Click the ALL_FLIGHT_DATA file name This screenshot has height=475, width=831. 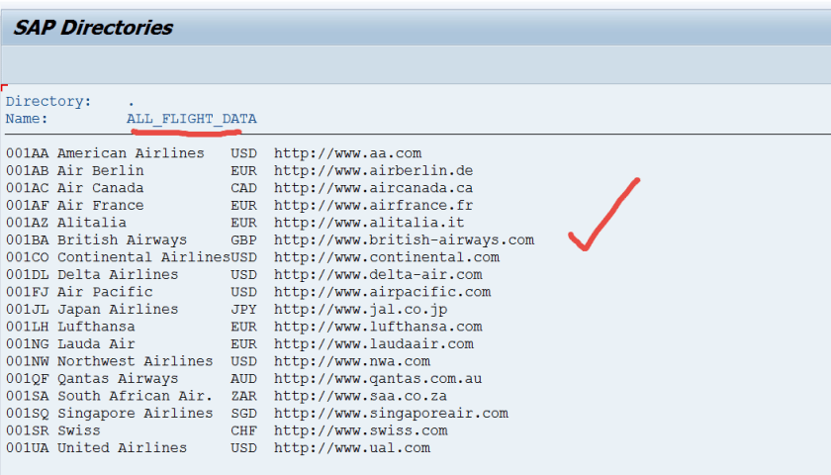click(191, 119)
